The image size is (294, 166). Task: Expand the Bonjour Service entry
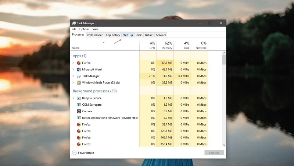coord(73,98)
